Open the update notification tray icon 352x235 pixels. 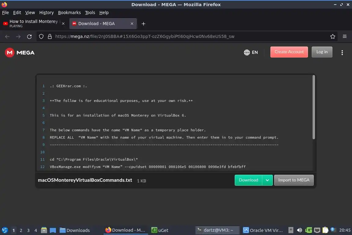tap(333, 229)
